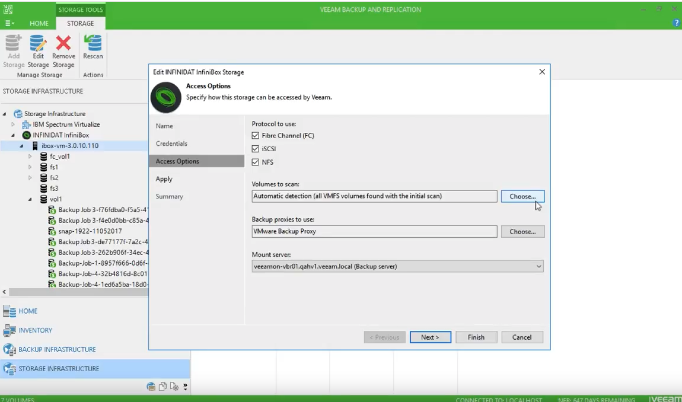
Task: Select Backup Job 3-f4e0d0bb snapshot
Action: coord(103,221)
